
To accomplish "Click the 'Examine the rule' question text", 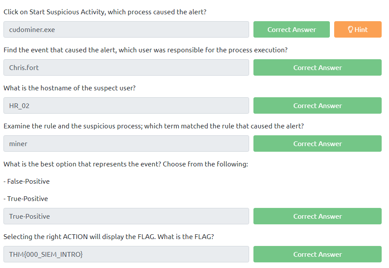I will click(154, 126).
